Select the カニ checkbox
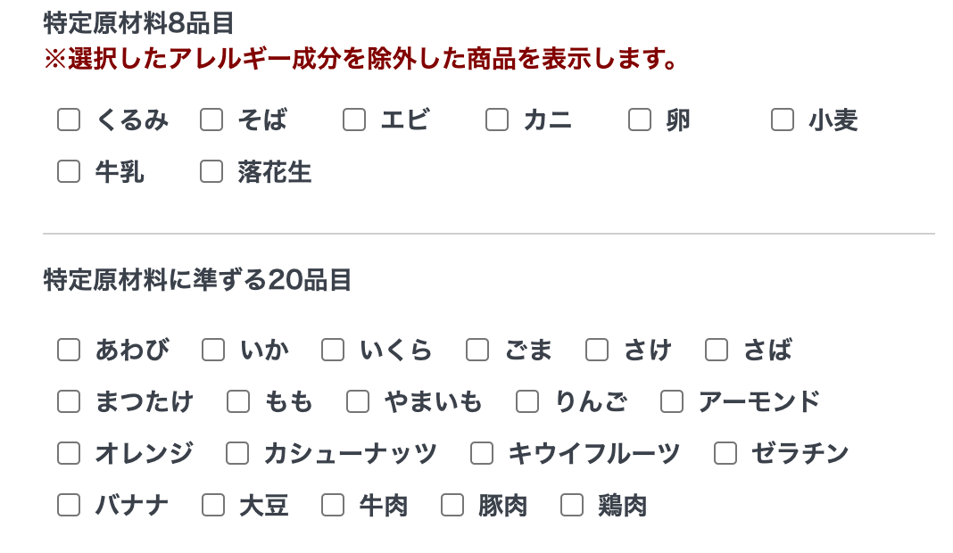Screen dimensions: 953x553 [x=497, y=120]
